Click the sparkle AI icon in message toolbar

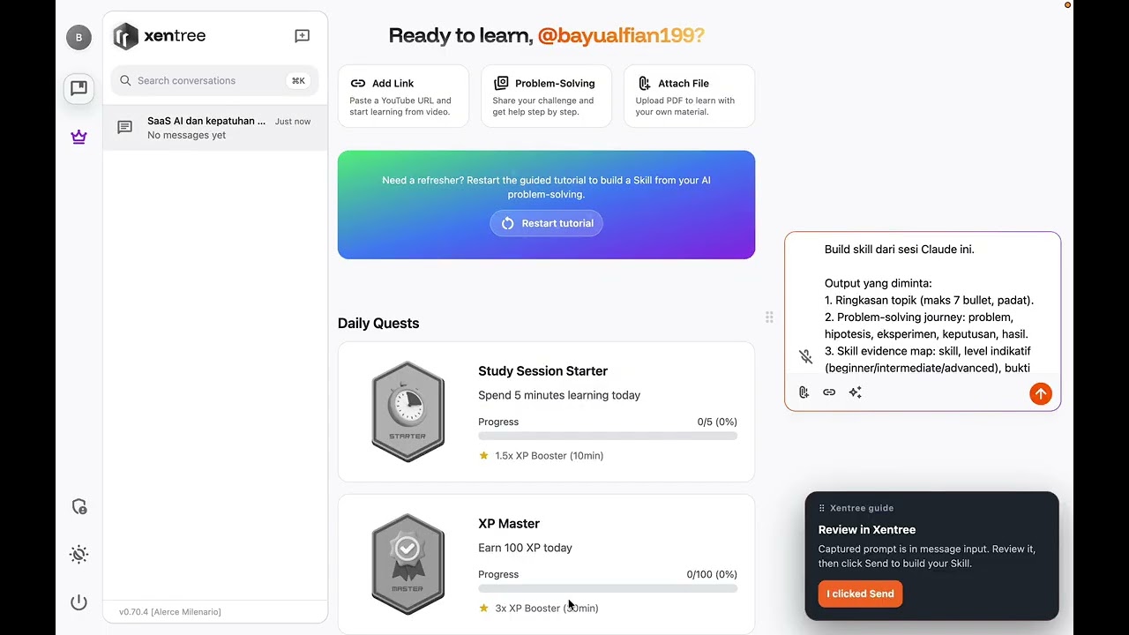pyautogui.click(x=855, y=392)
